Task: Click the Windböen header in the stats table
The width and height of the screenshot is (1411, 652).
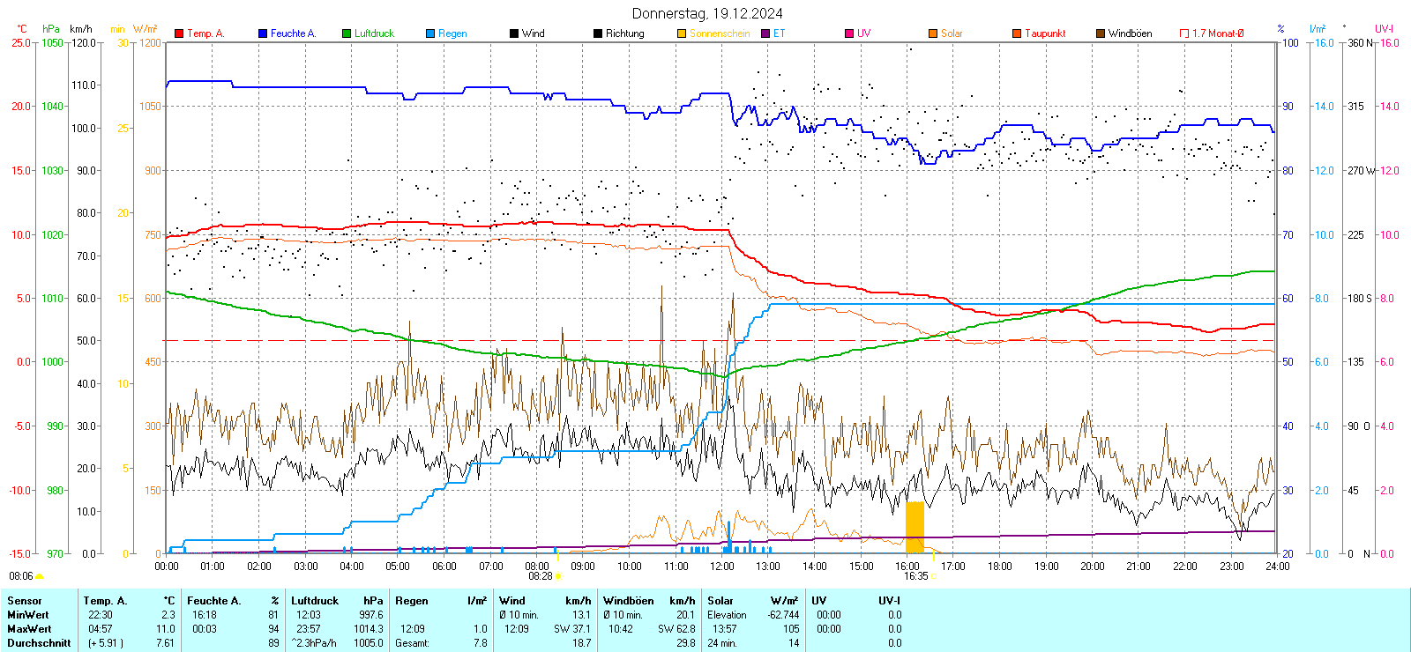Action: (628, 601)
